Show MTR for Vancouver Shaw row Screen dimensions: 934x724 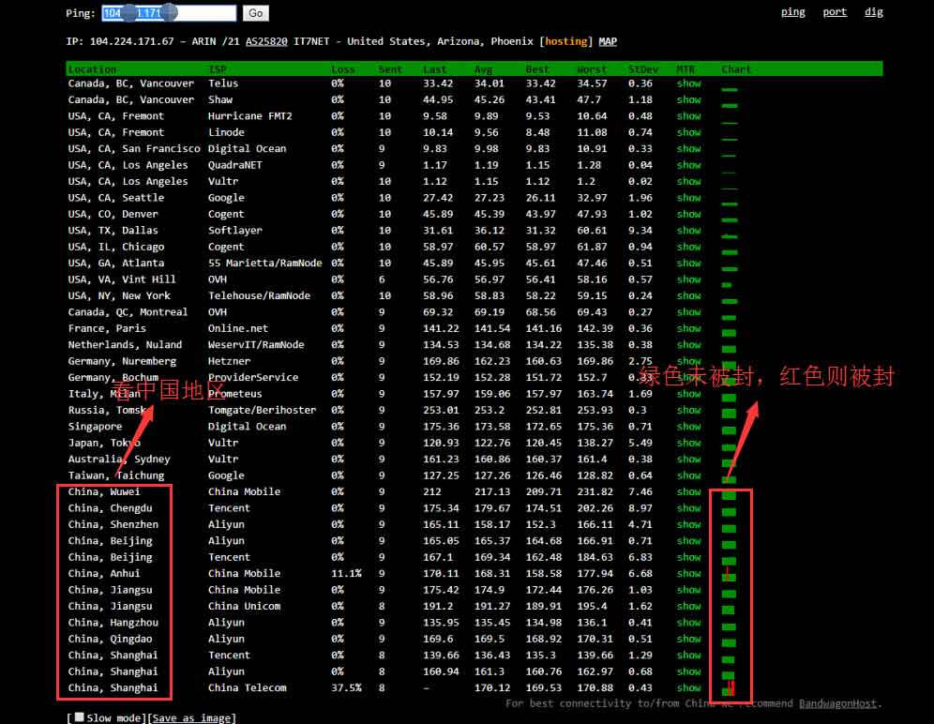[x=688, y=99]
